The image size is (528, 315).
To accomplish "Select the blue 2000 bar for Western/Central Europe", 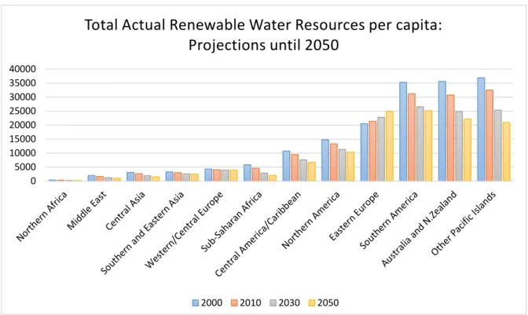I will (207, 175).
